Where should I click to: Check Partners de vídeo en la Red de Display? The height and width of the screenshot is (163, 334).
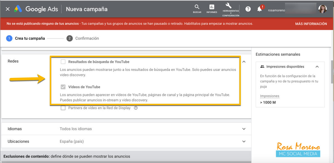coord(63,108)
